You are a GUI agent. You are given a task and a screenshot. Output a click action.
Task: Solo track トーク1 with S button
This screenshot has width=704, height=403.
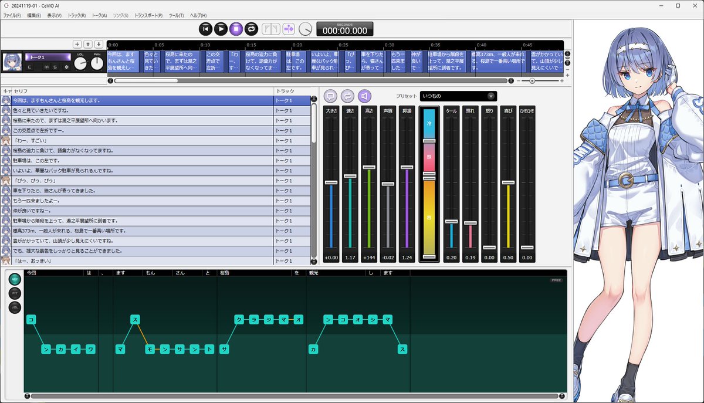(55, 67)
